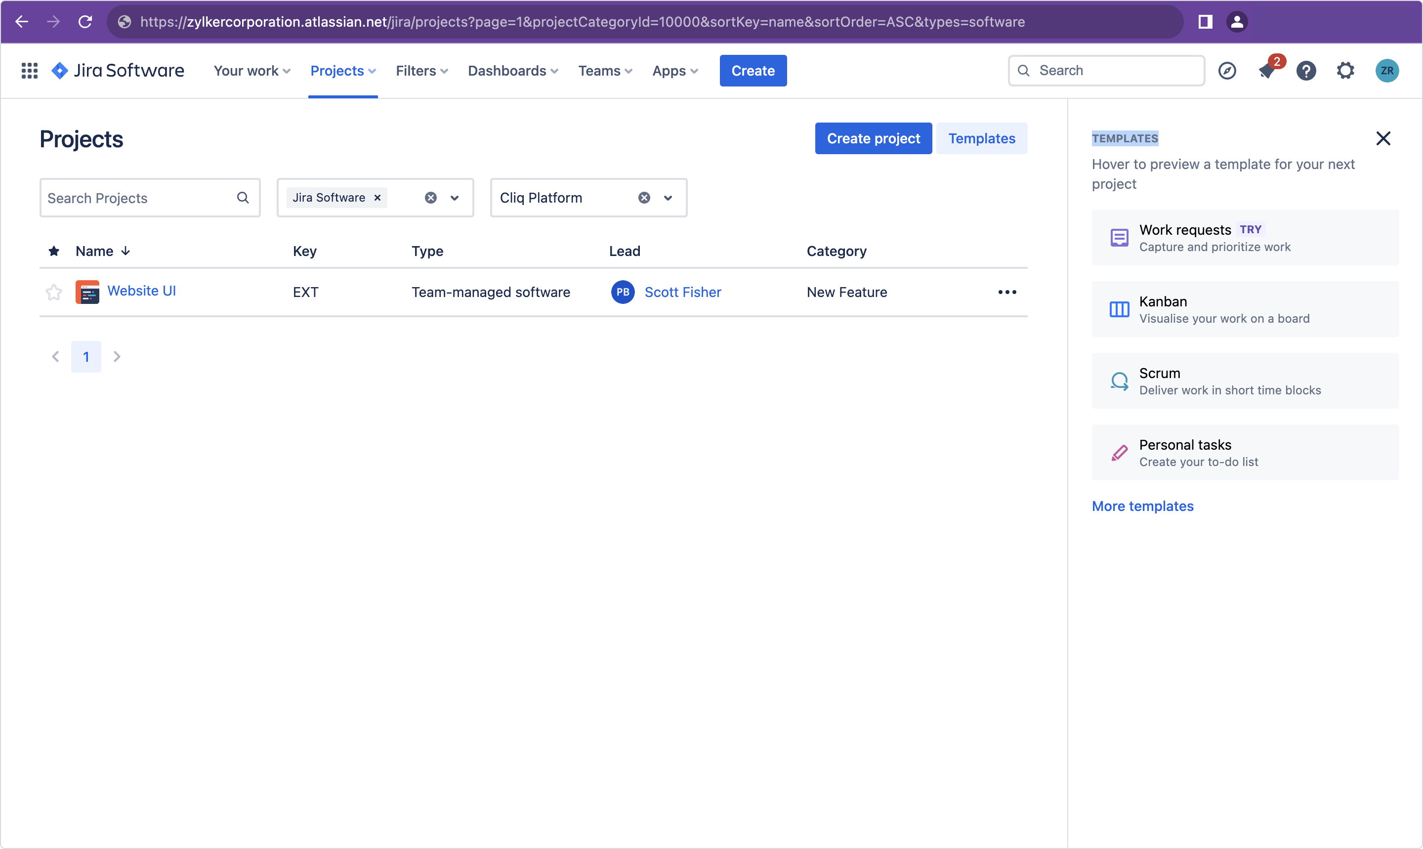Viewport: 1423px width, 849px height.
Task: Click the Search Projects field
Action: click(x=137, y=198)
